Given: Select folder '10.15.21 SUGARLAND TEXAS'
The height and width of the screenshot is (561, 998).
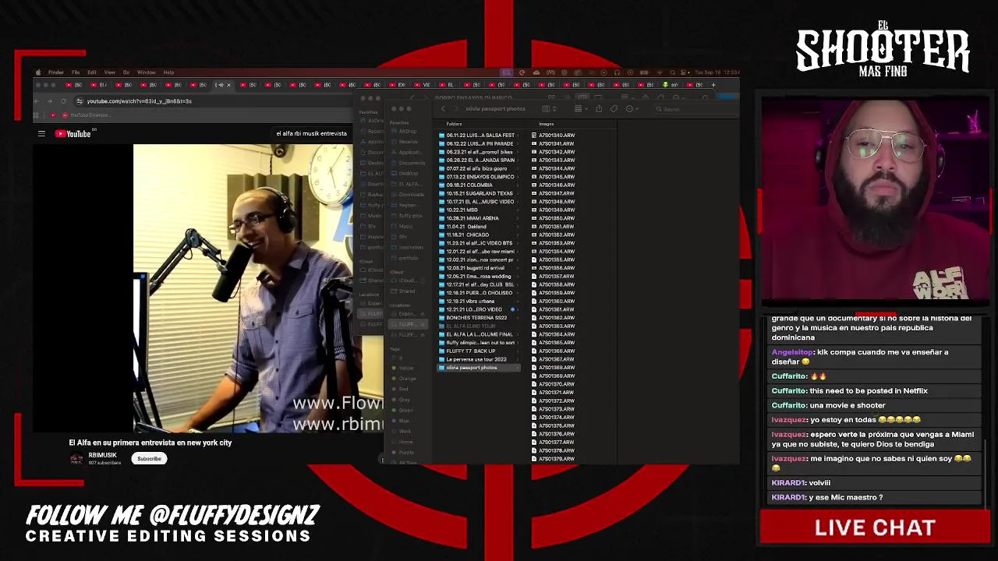Looking at the screenshot, I should click(x=480, y=193).
